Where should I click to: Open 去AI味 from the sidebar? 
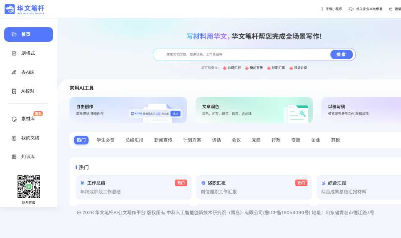[28, 72]
